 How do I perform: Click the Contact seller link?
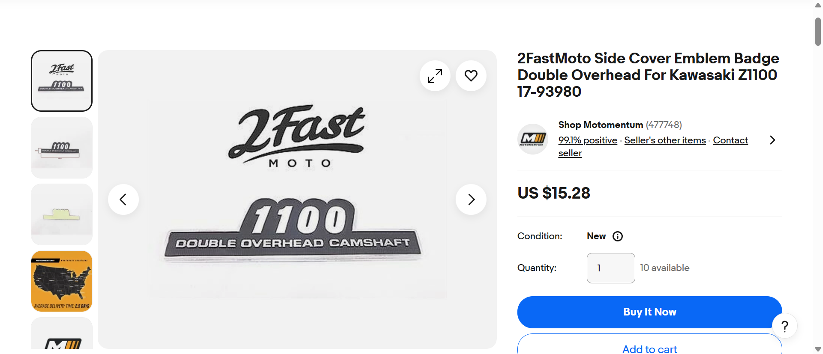730,140
